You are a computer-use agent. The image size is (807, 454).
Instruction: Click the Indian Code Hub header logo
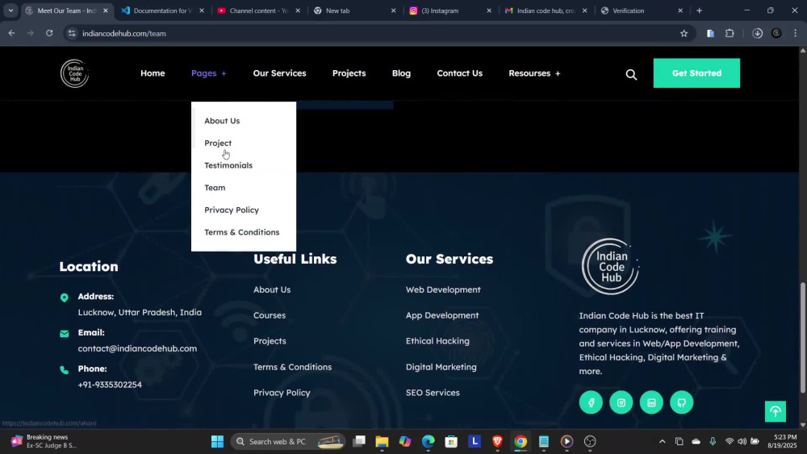[74, 73]
